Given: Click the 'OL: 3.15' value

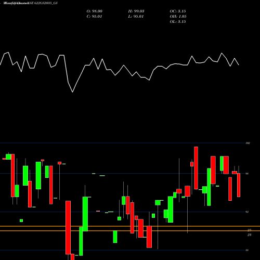Looking at the screenshot, I should 178,22.
